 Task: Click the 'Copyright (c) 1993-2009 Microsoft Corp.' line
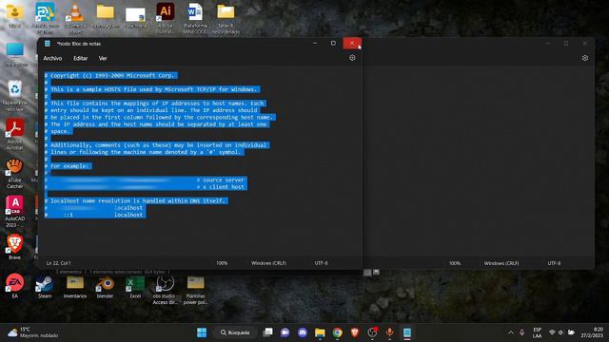[111, 75]
